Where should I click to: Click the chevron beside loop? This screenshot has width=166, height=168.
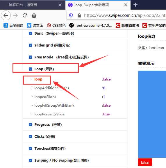tap(32, 79)
